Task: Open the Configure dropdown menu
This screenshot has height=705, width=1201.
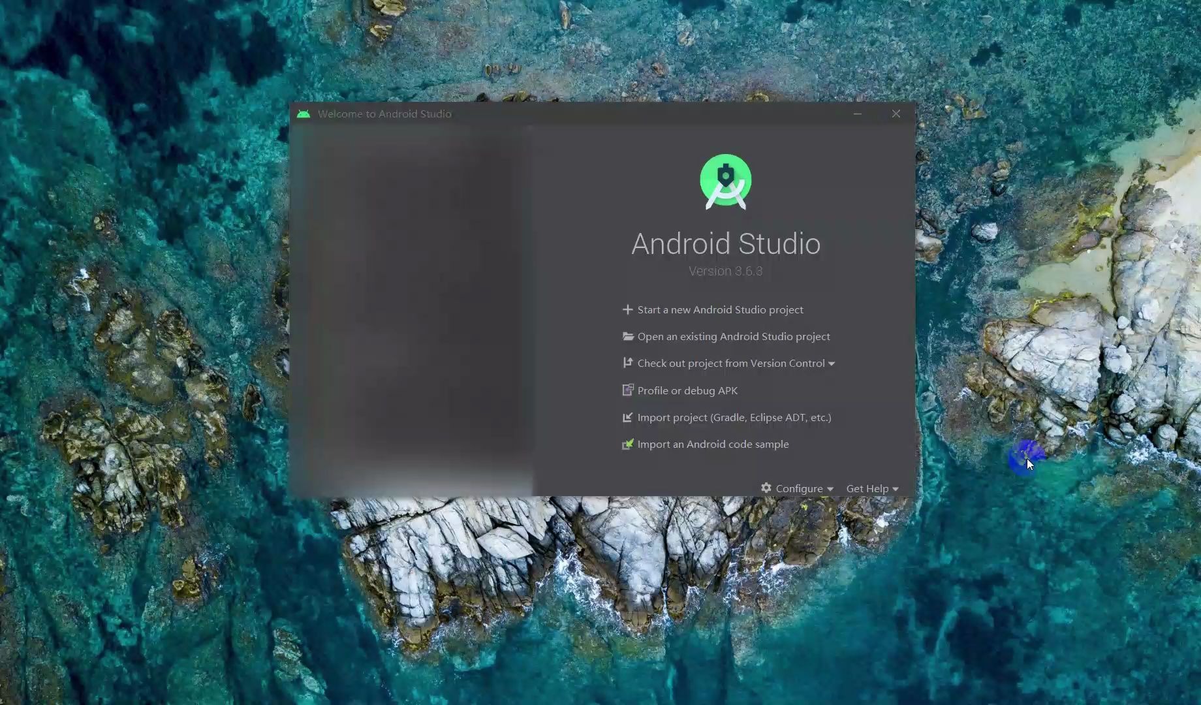Action: pos(799,488)
